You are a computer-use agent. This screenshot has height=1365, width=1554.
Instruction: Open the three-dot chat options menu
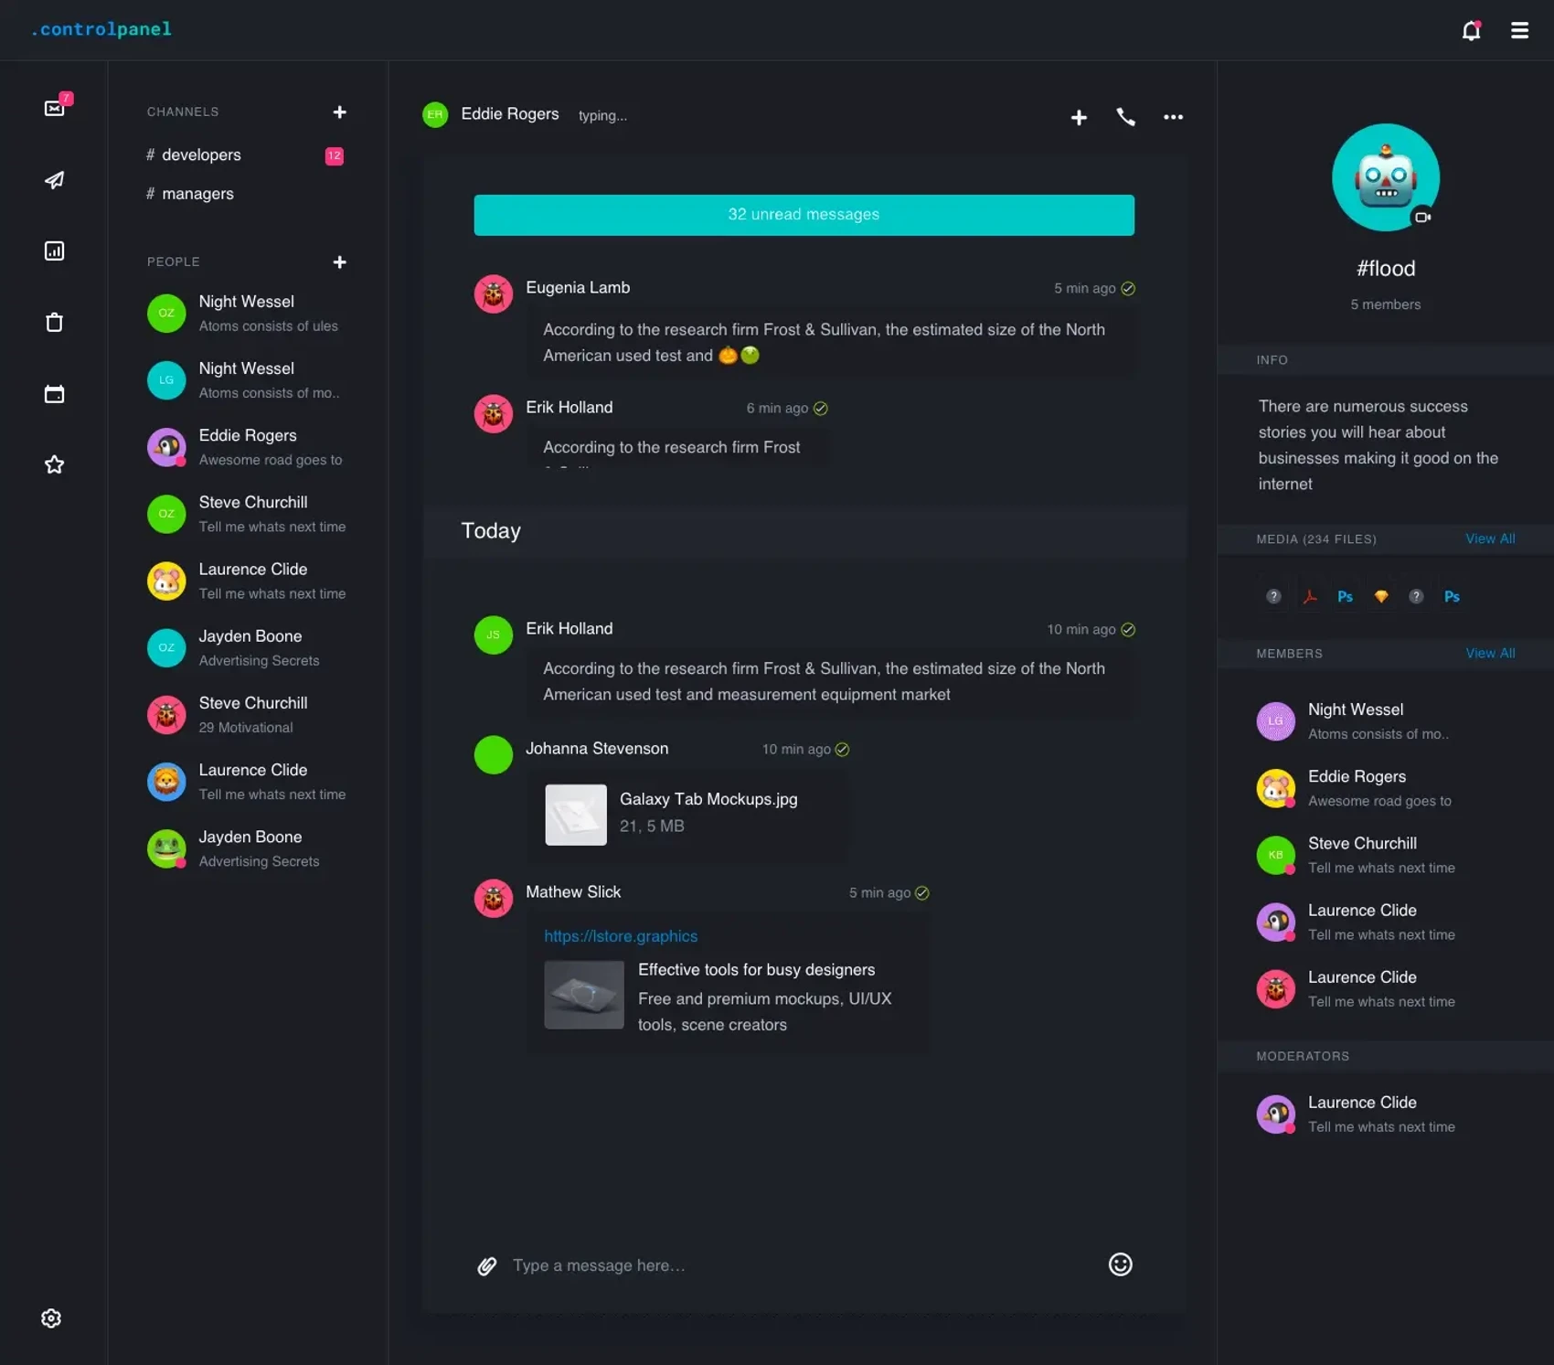pyautogui.click(x=1173, y=117)
